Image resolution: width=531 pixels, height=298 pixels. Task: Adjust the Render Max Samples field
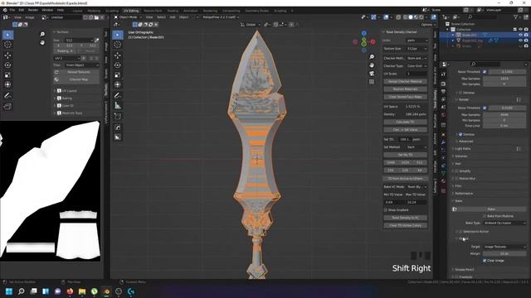(x=504, y=114)
